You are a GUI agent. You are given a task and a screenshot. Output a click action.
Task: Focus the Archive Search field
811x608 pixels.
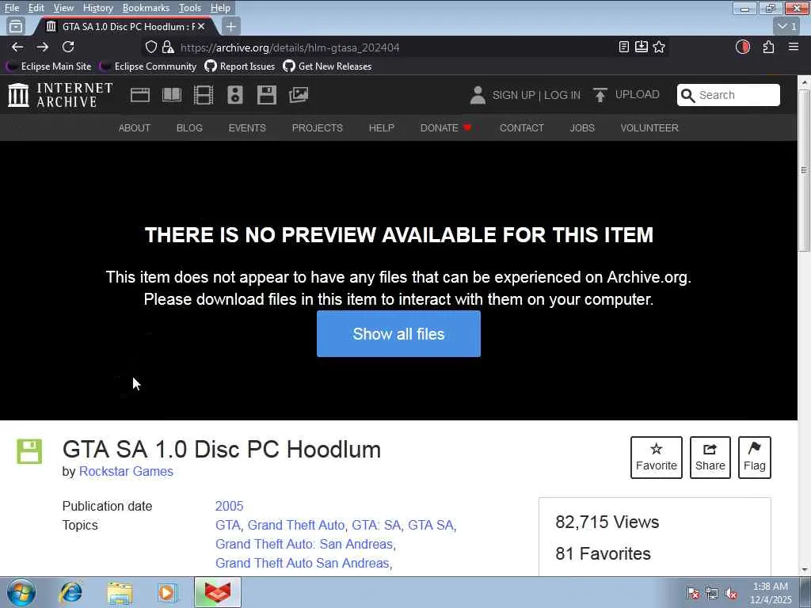coord(729,95)
